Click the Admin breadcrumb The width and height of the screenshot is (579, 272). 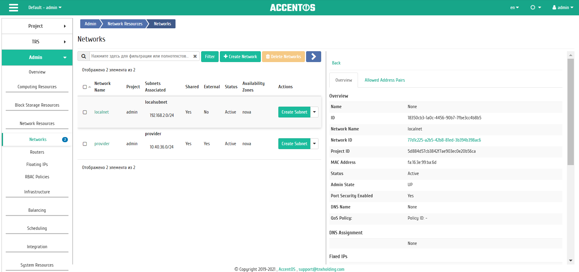(90, 24)
